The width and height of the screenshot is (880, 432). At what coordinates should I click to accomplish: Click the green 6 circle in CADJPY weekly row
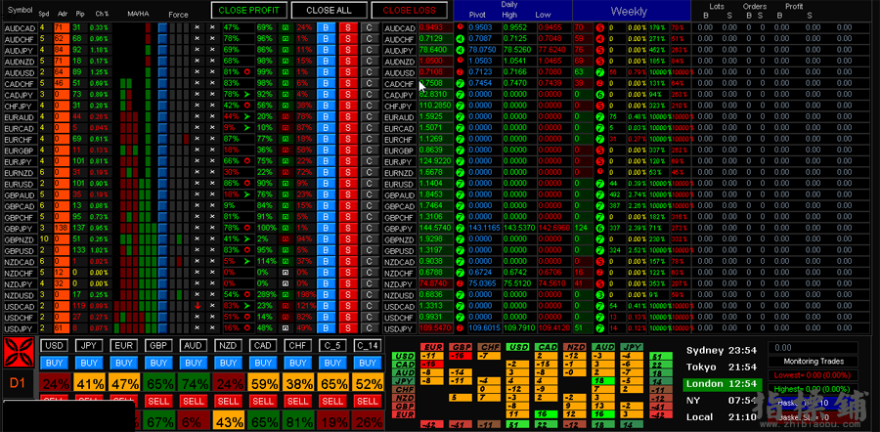600,94
